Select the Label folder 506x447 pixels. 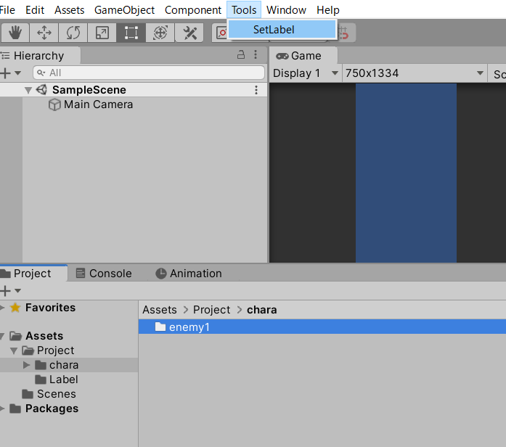click(x=63, y=380)
